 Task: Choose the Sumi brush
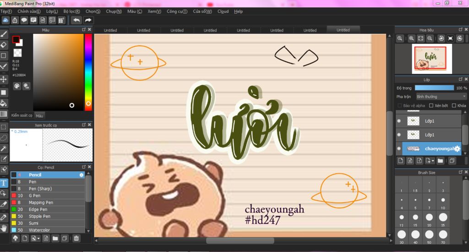pyautogui.click(x=48, y=223)
